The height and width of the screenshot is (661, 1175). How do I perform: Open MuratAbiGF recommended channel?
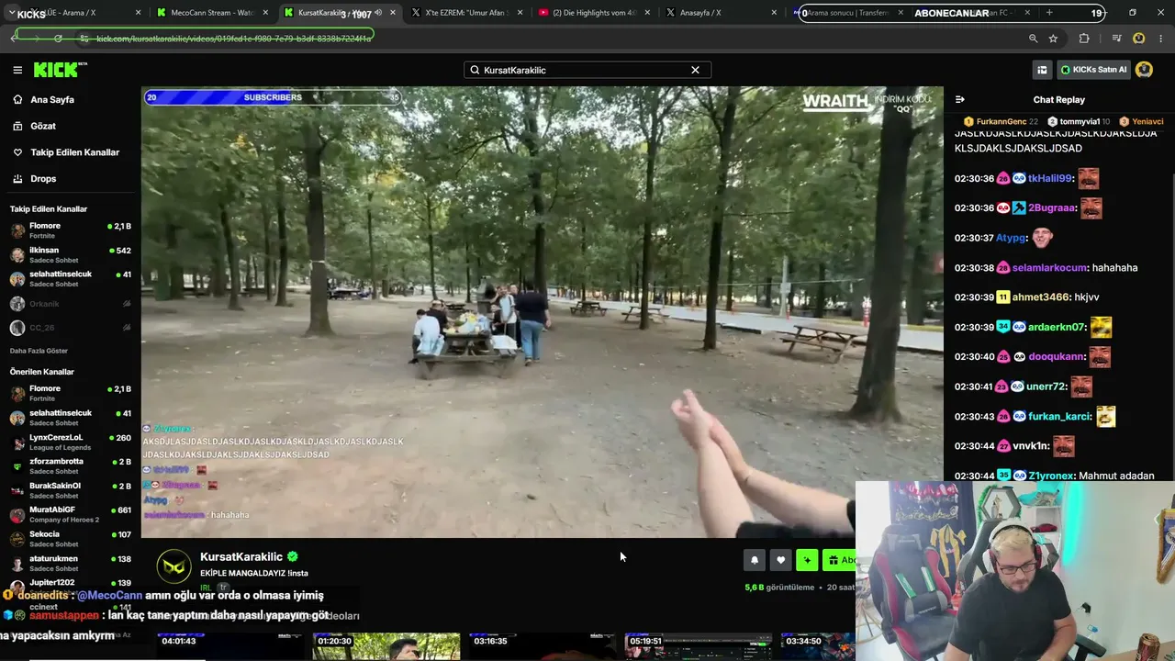point(70,514)
